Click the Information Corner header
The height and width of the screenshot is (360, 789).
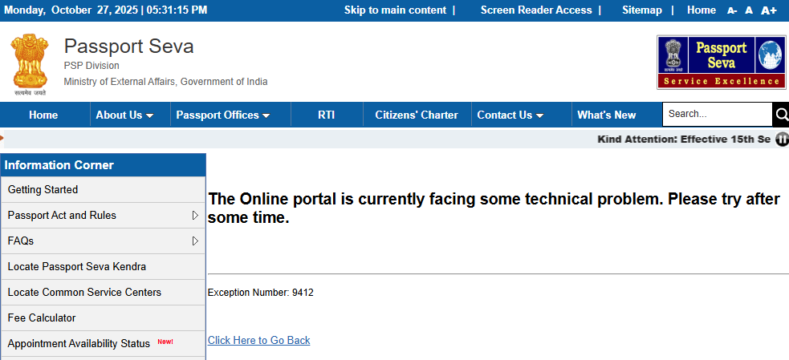click(x=104, y=165)
